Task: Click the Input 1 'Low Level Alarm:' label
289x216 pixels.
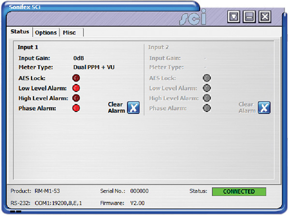Action: [43, 88]
